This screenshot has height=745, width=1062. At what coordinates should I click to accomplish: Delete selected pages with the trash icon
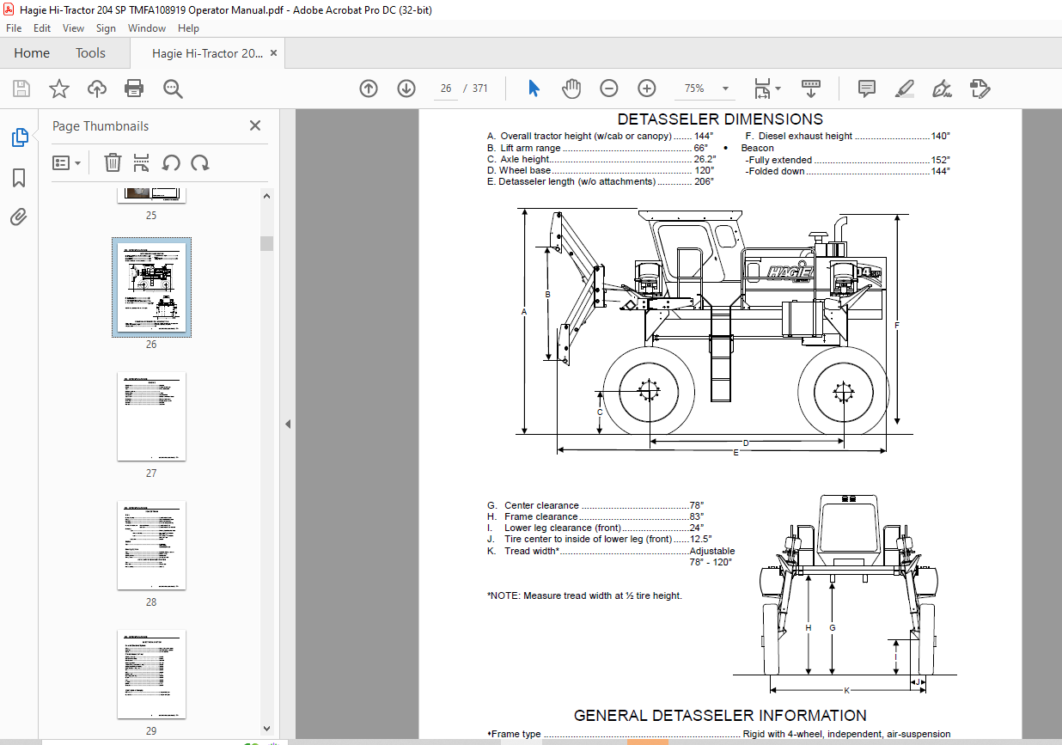coord(113,162)
